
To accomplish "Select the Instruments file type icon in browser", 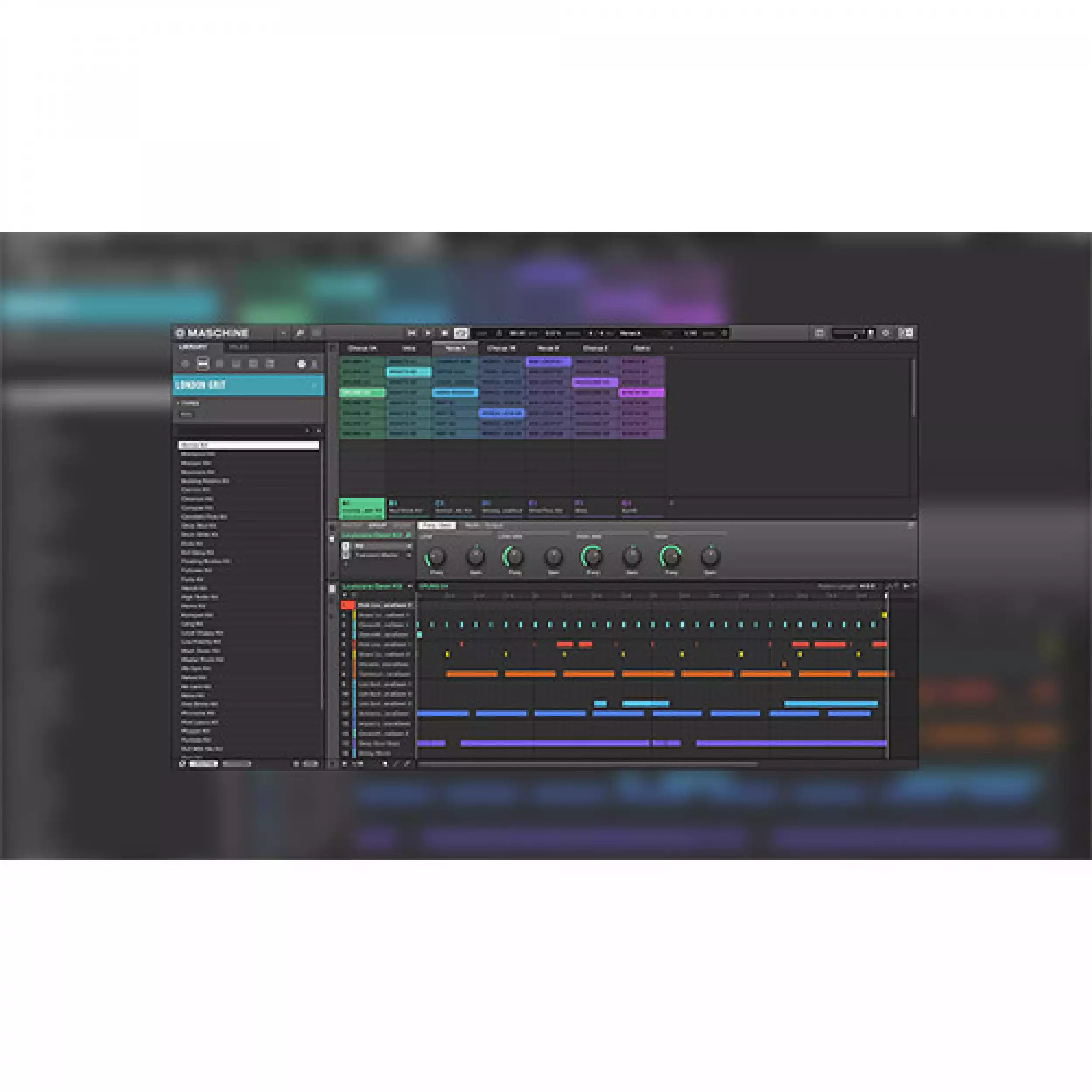I will (236, 364).
